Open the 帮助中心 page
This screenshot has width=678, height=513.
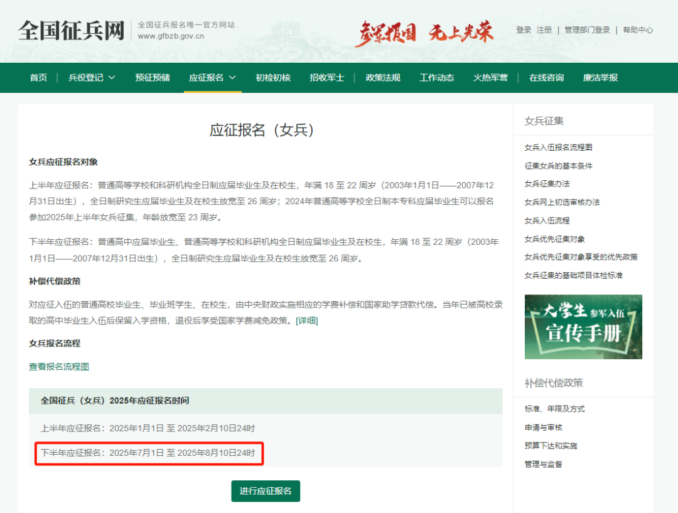pos(638,30)
